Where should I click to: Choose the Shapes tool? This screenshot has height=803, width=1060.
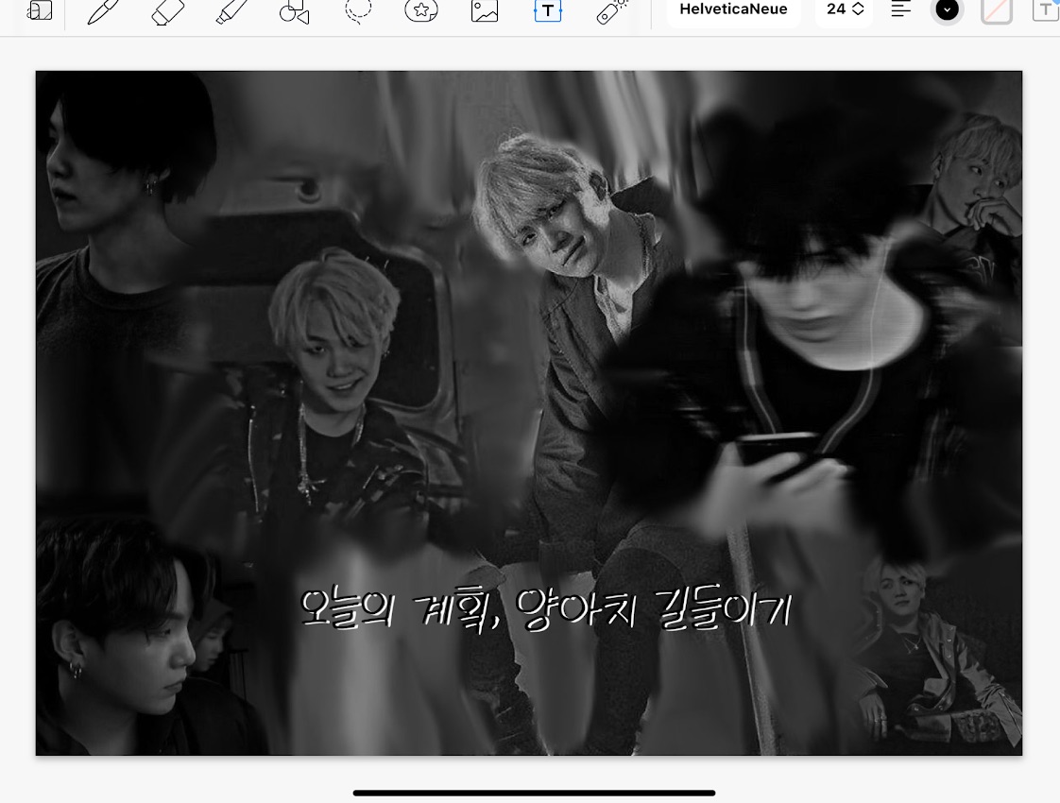tap(295, 11)
